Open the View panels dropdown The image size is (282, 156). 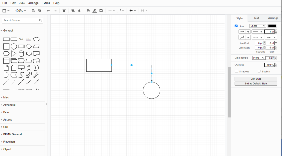6,11
